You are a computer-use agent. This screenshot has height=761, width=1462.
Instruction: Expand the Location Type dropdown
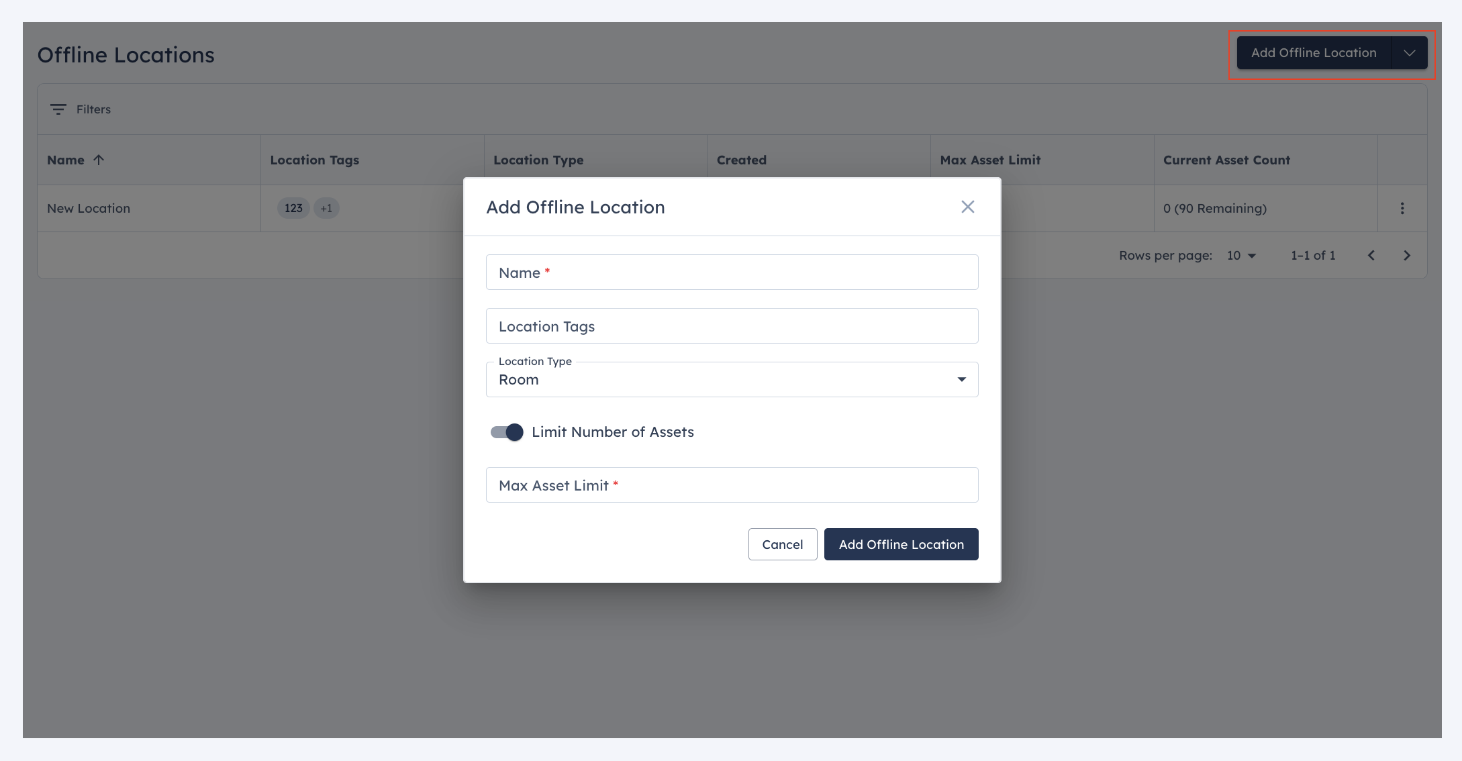(732, 380)
